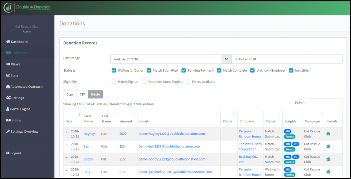The image size is (351, 179).
Task: Click MG badge in Gary Hart row
Action: [x=288, y=170]
